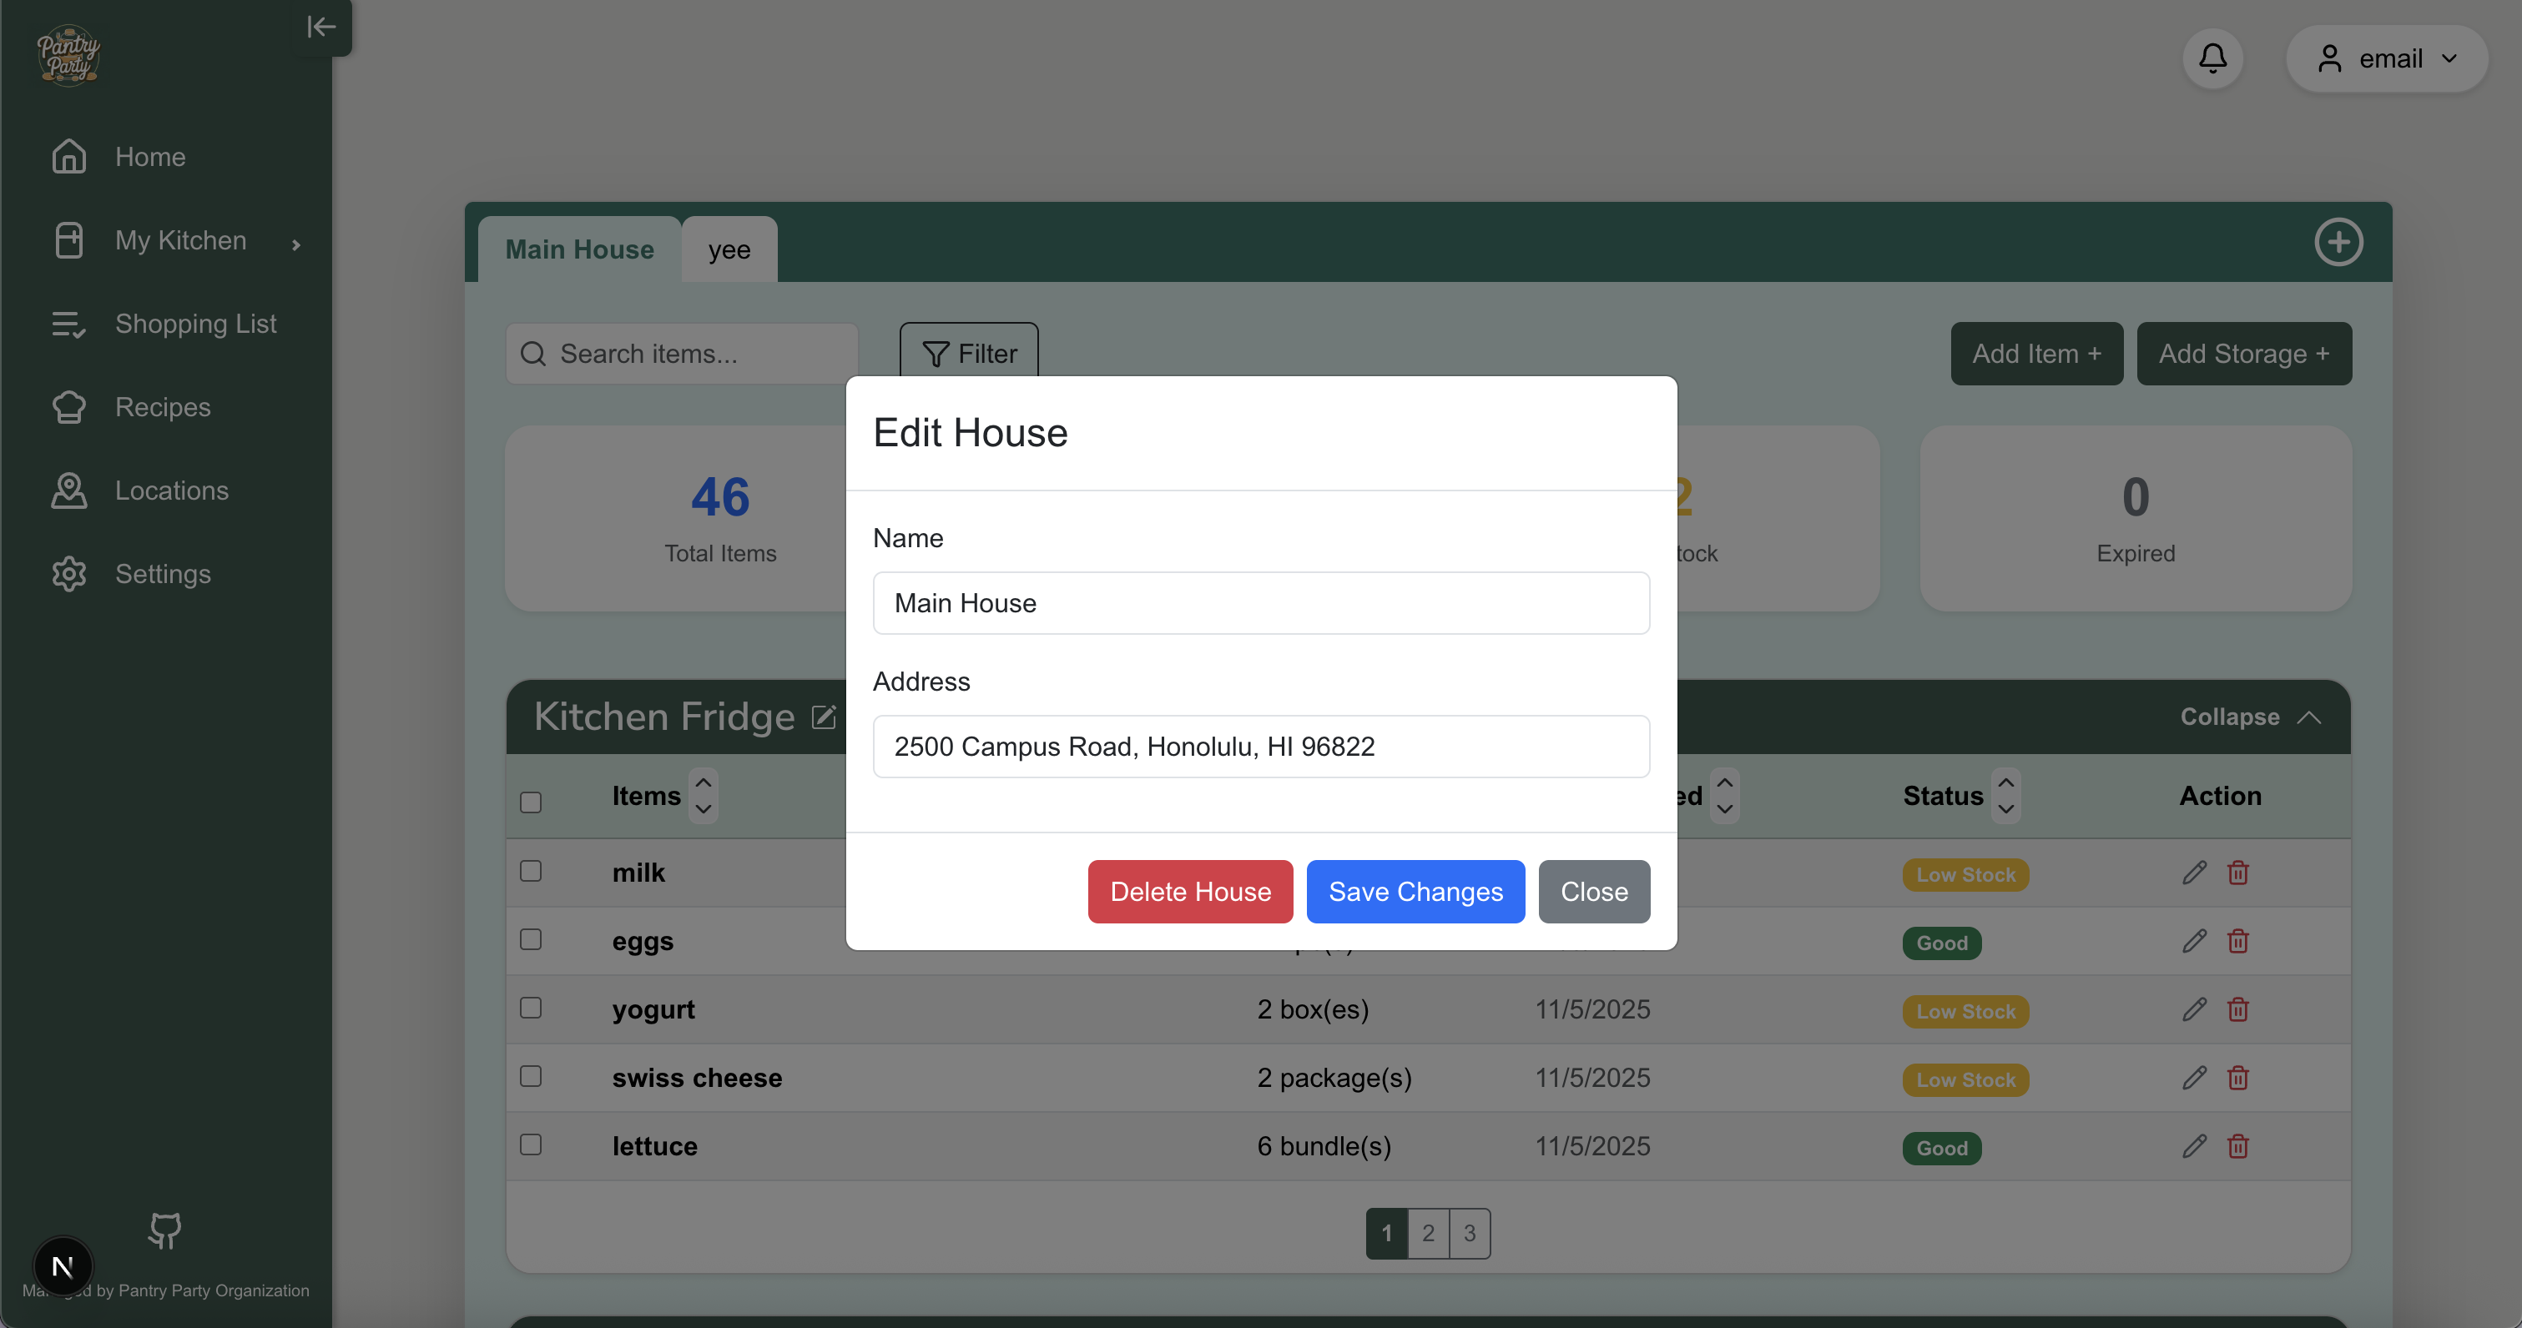The image size is (2522, 1328).
Task: Toggle the select-all checkbox in table header
Action: [x=531, y=802]
